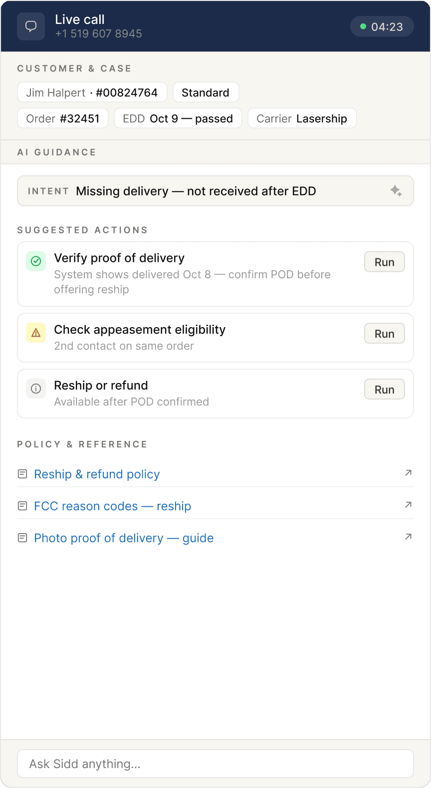This screenshot has height=788, width=431.
Task: Open Reship & refund policy link
Action: [x=97, y=474]
